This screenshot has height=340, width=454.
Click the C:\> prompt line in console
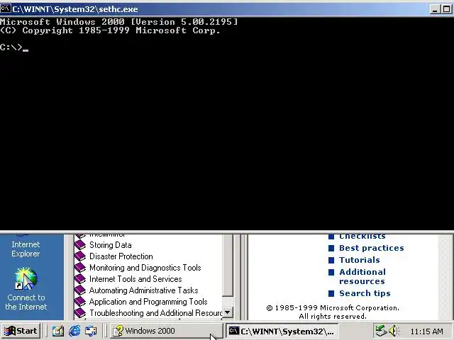(14, 47)
